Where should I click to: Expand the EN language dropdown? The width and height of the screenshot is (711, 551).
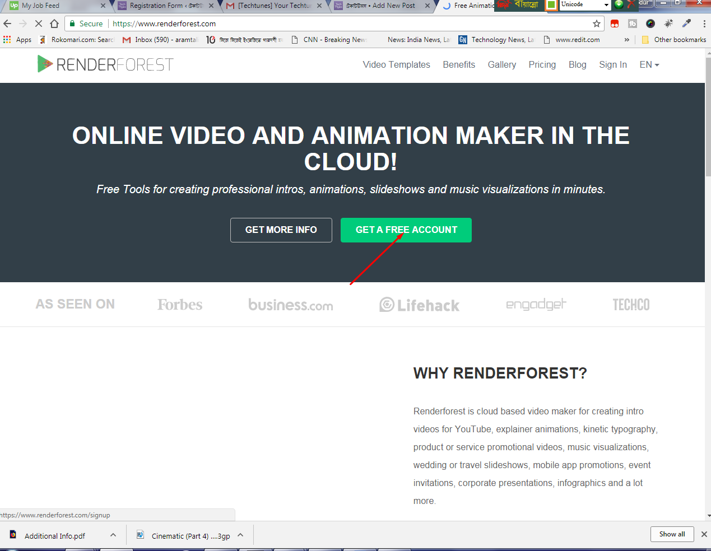pyautogui.click(x=649, y=65)
